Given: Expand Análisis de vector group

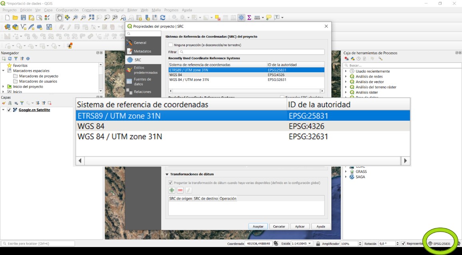Looking at the screenshot, I should click(346, 82).
